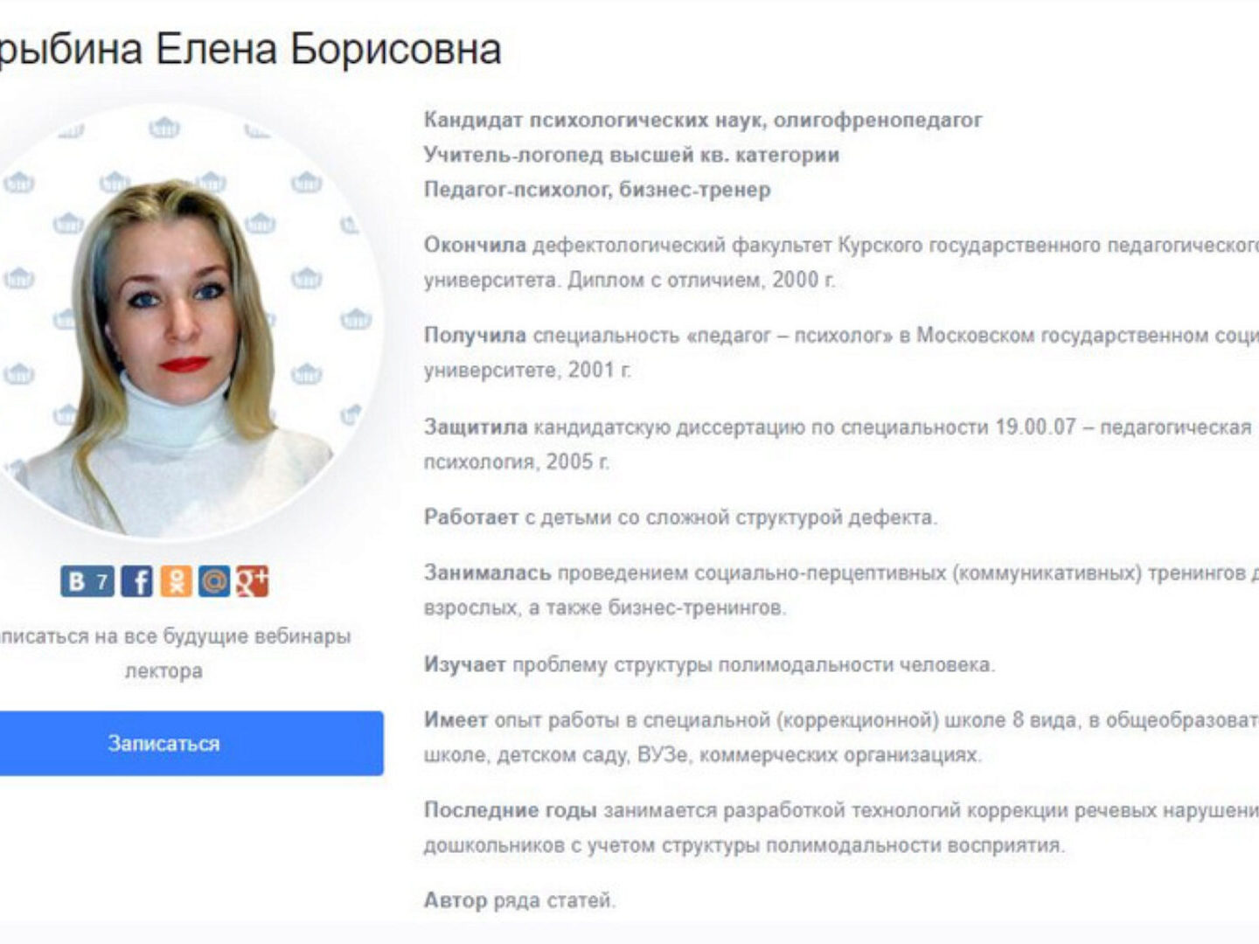Click the name heading Елена Борисовна
Screen dimensions: 1259x944
click(329, 49)
